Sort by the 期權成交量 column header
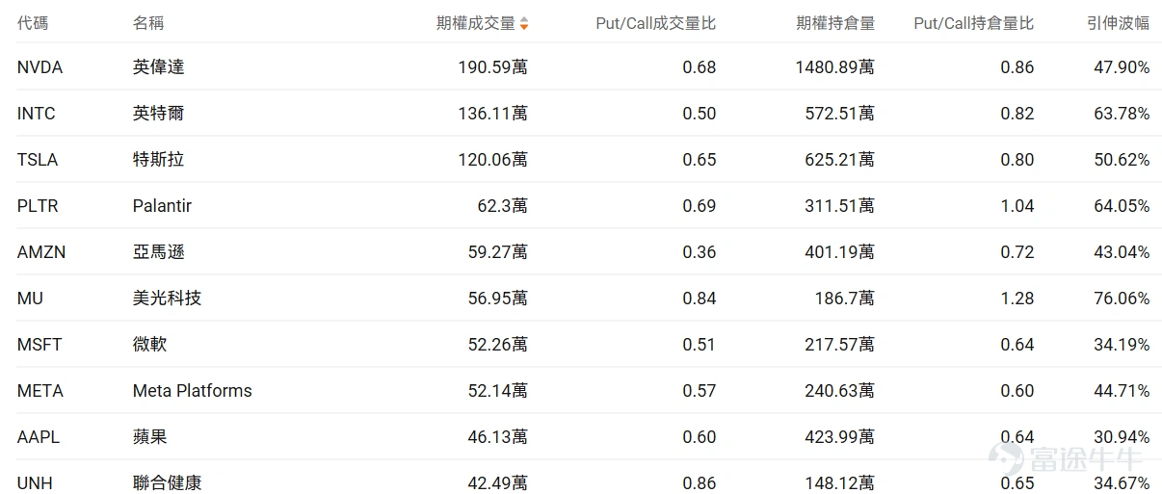The image size is (1162, 494). coord(476,23)
